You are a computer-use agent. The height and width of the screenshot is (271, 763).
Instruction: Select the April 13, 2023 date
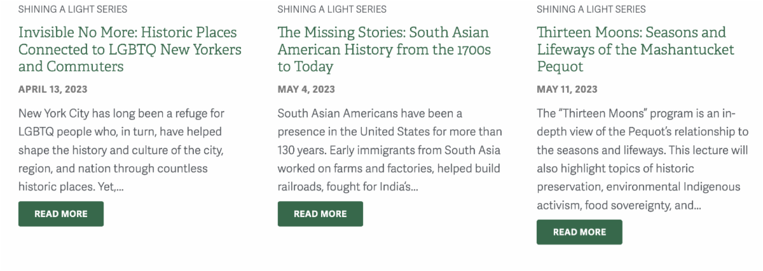pyautogui.click(x=53, y=89)
